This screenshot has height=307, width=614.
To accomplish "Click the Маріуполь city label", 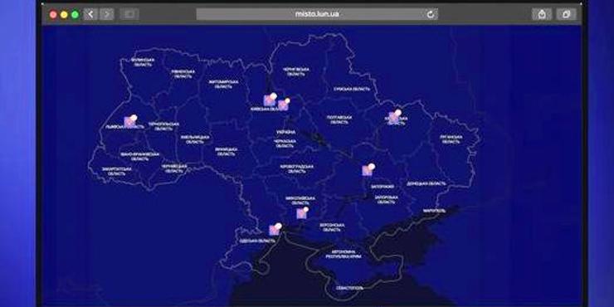I will (x=434, y=211).
